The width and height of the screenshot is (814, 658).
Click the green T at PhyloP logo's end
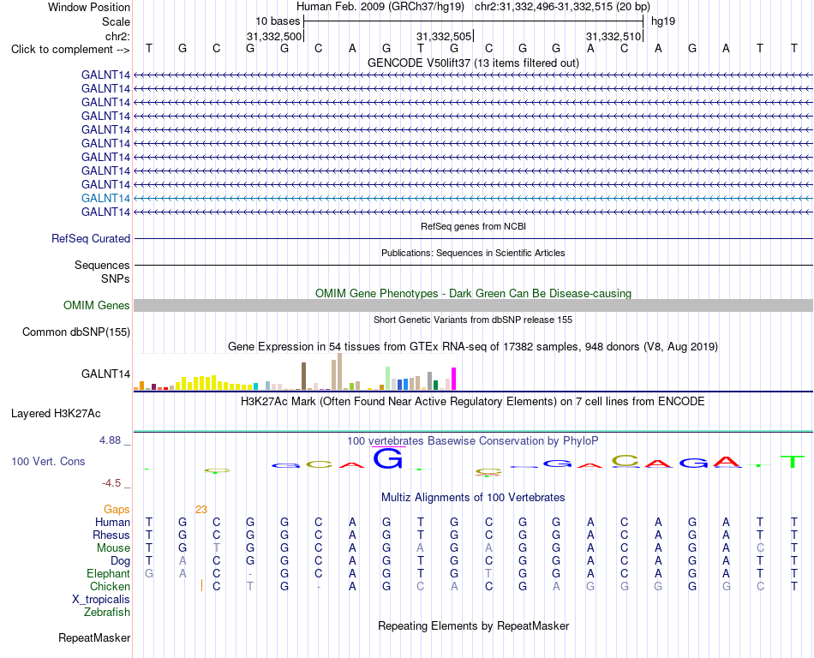pyautogui.click(x=793, y=461)
